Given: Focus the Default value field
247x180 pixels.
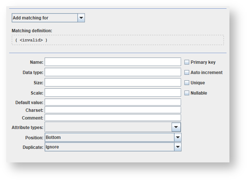Looking at the screenshot, I should click(x=113, y=102).
